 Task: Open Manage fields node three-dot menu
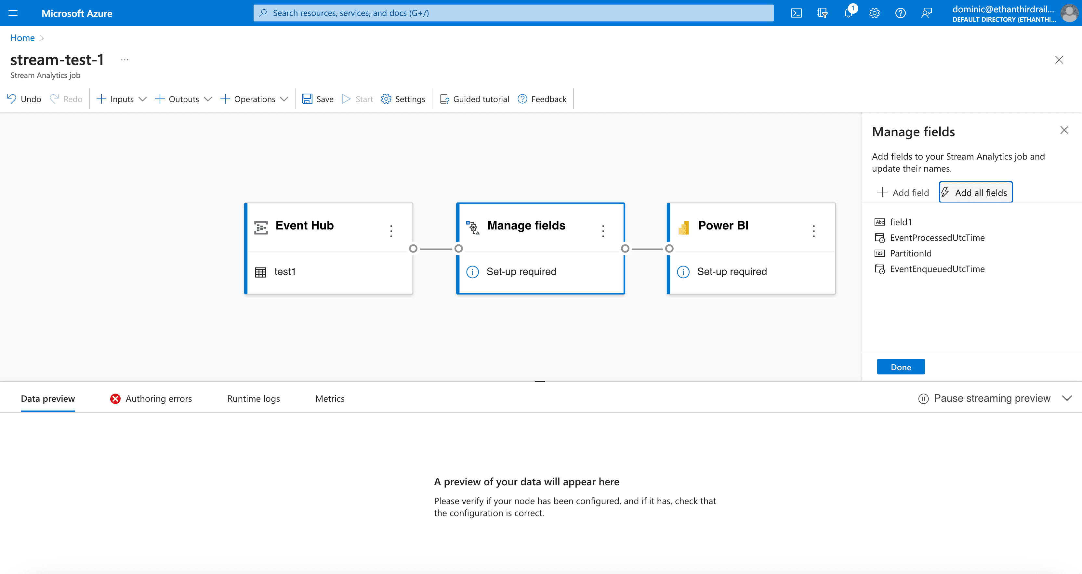click(x=603, y=231)
